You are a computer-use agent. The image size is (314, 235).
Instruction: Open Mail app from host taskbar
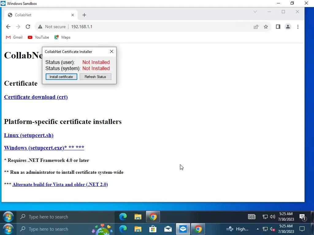point(168,229)
